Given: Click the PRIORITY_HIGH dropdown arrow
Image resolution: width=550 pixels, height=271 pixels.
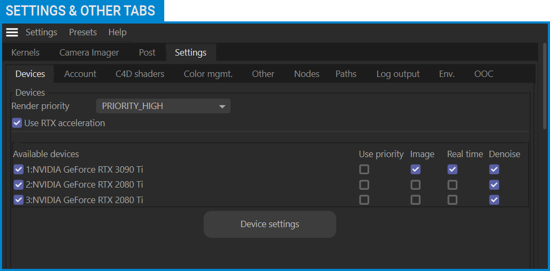Looking at the screenshot, I should [x=222, y=106].
